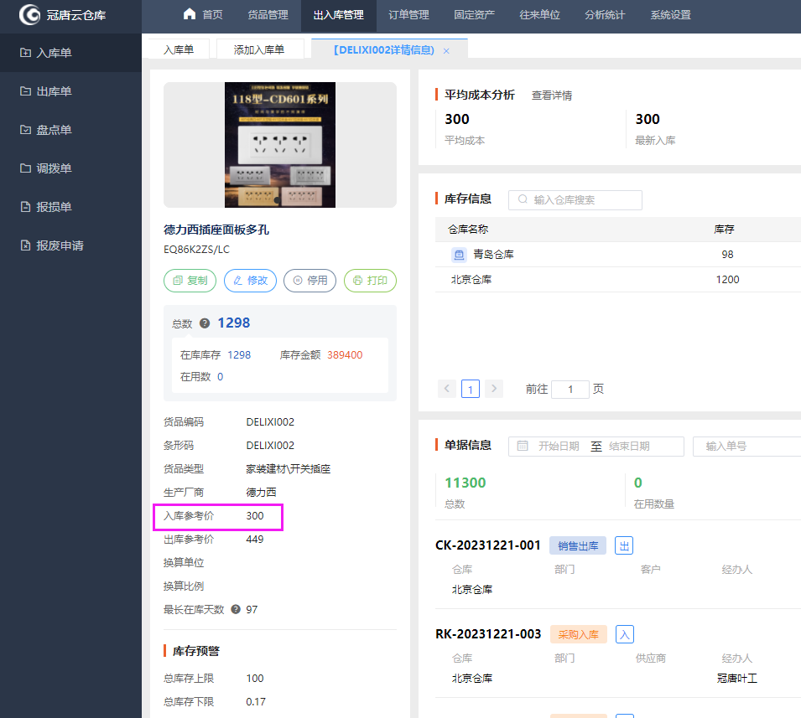Click the 修改 edit button

coord(250,281)
